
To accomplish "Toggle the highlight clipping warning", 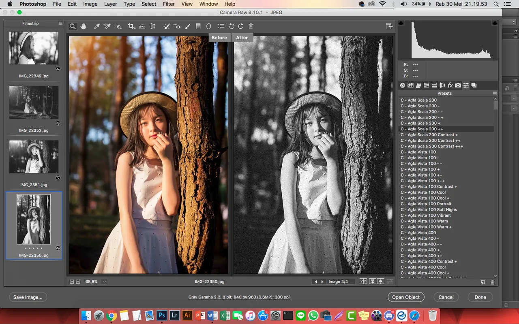I will point(495,23).
